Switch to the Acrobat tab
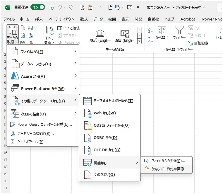 pos(188,19)
